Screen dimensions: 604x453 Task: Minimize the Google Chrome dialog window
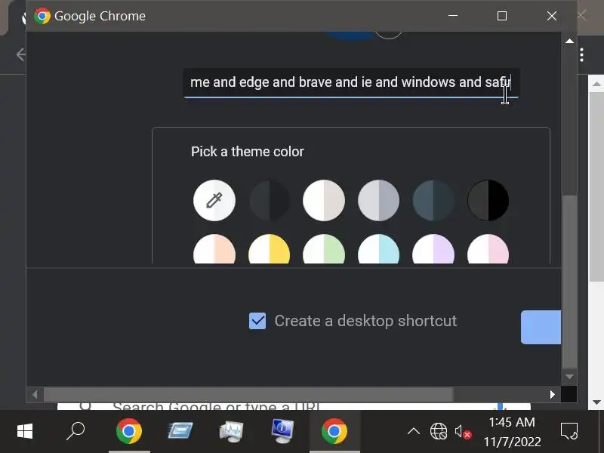pos(453,16)
